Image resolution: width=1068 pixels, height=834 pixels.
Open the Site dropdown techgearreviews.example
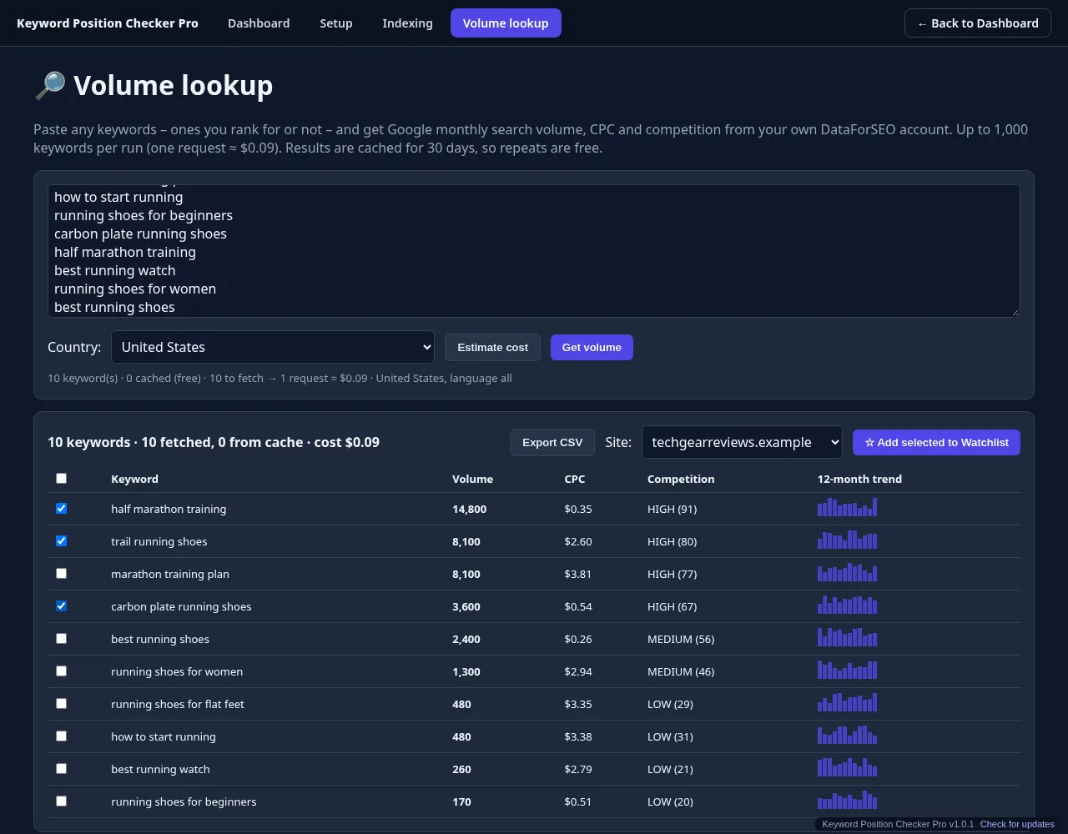click(742, 443)
